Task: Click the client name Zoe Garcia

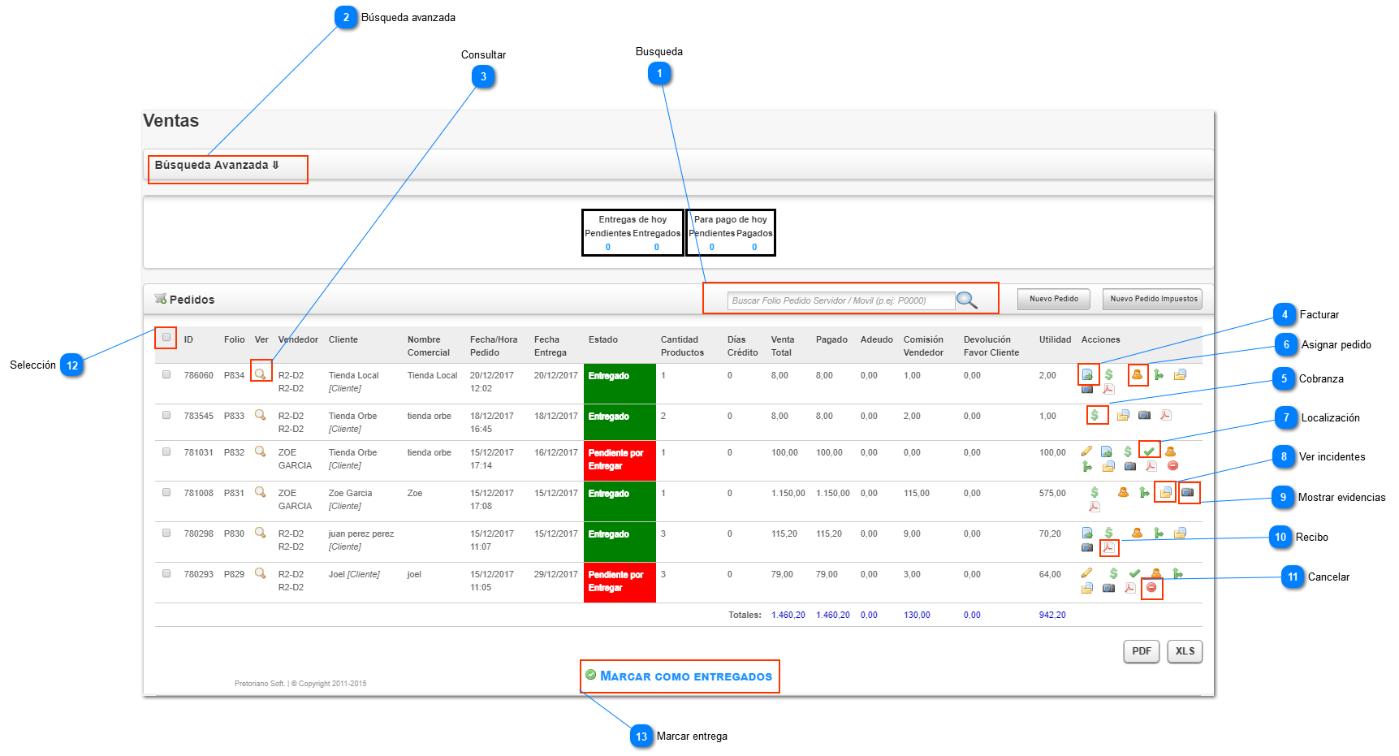Action: pos(350,493)
